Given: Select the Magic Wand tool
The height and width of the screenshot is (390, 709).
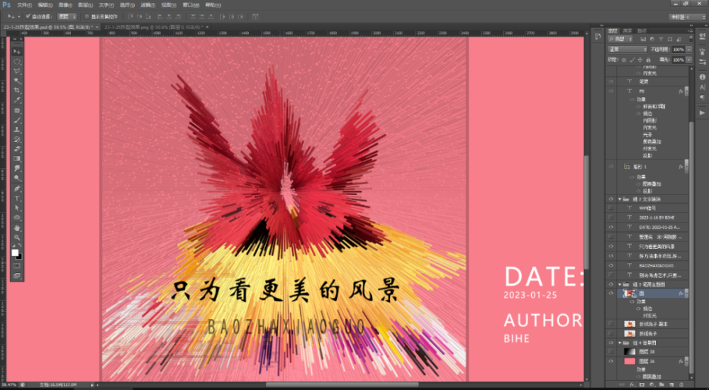Looking at the screenshot, I should pos(17,81).
